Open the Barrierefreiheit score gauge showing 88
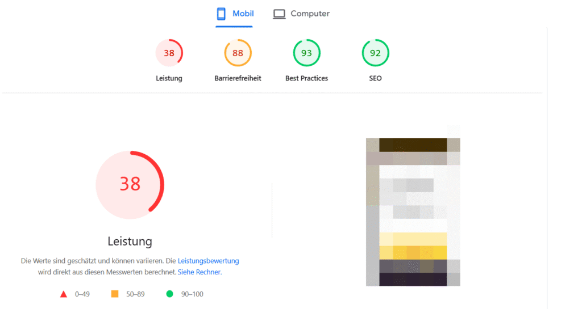 (x=238, y=53)
